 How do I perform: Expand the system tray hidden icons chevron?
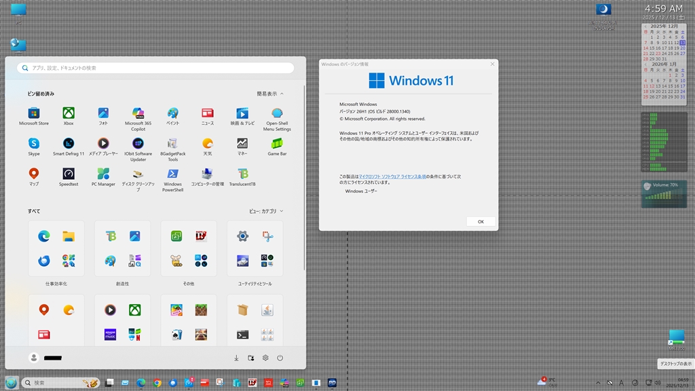[x=598, y=383]
